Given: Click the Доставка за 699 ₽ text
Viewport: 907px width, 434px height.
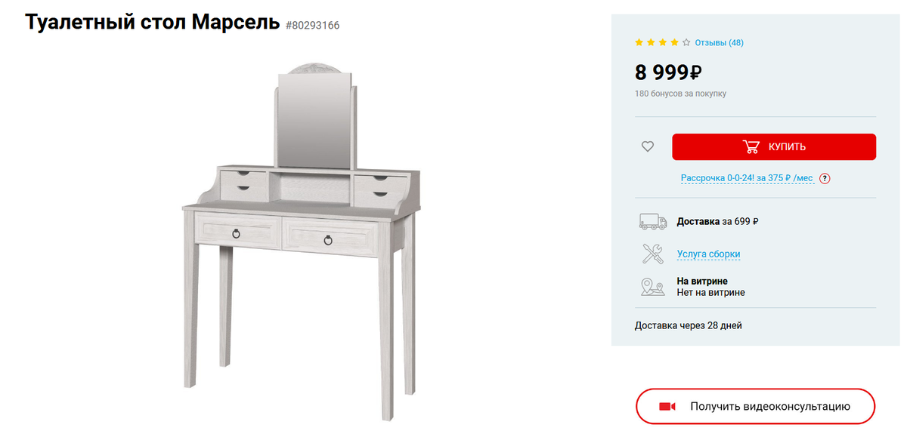Looking at the screenshot, I should [x=717, y=222].
